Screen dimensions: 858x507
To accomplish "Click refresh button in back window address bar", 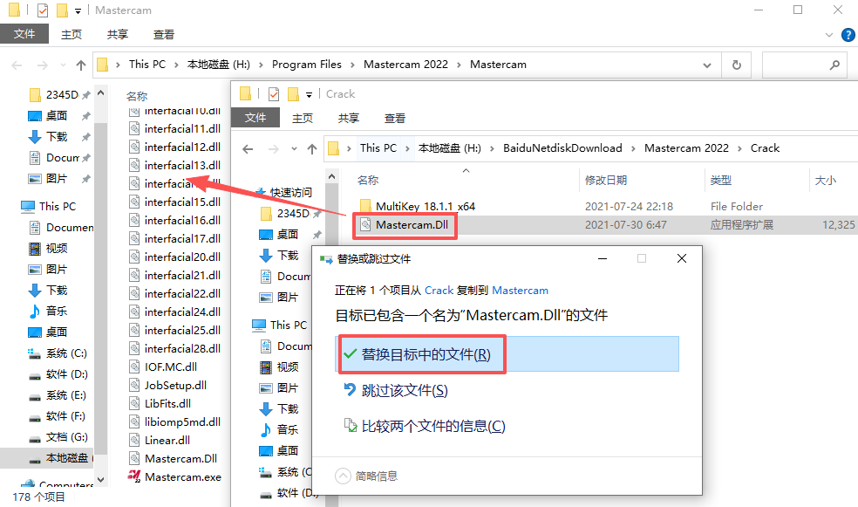I will pos(737,65).
